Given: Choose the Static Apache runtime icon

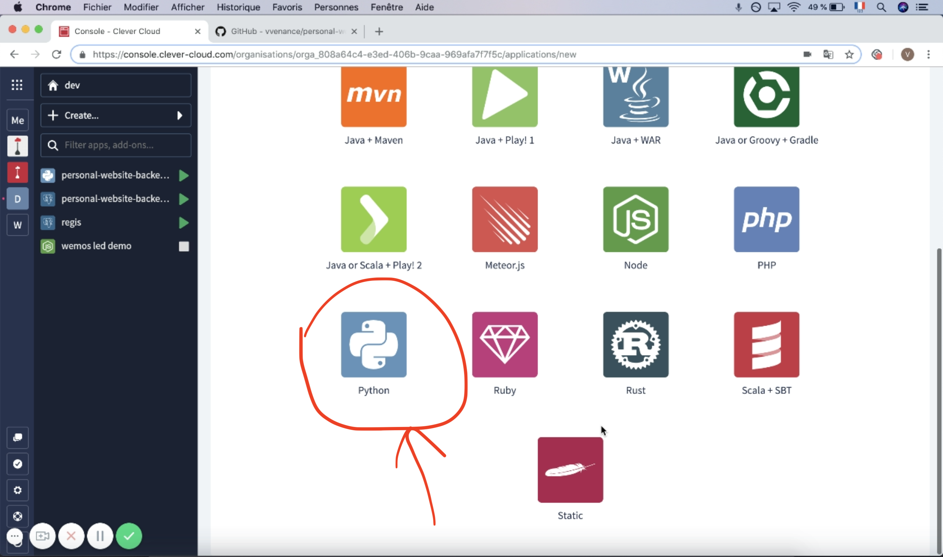Looking at the screenshot, I should 570,470.
